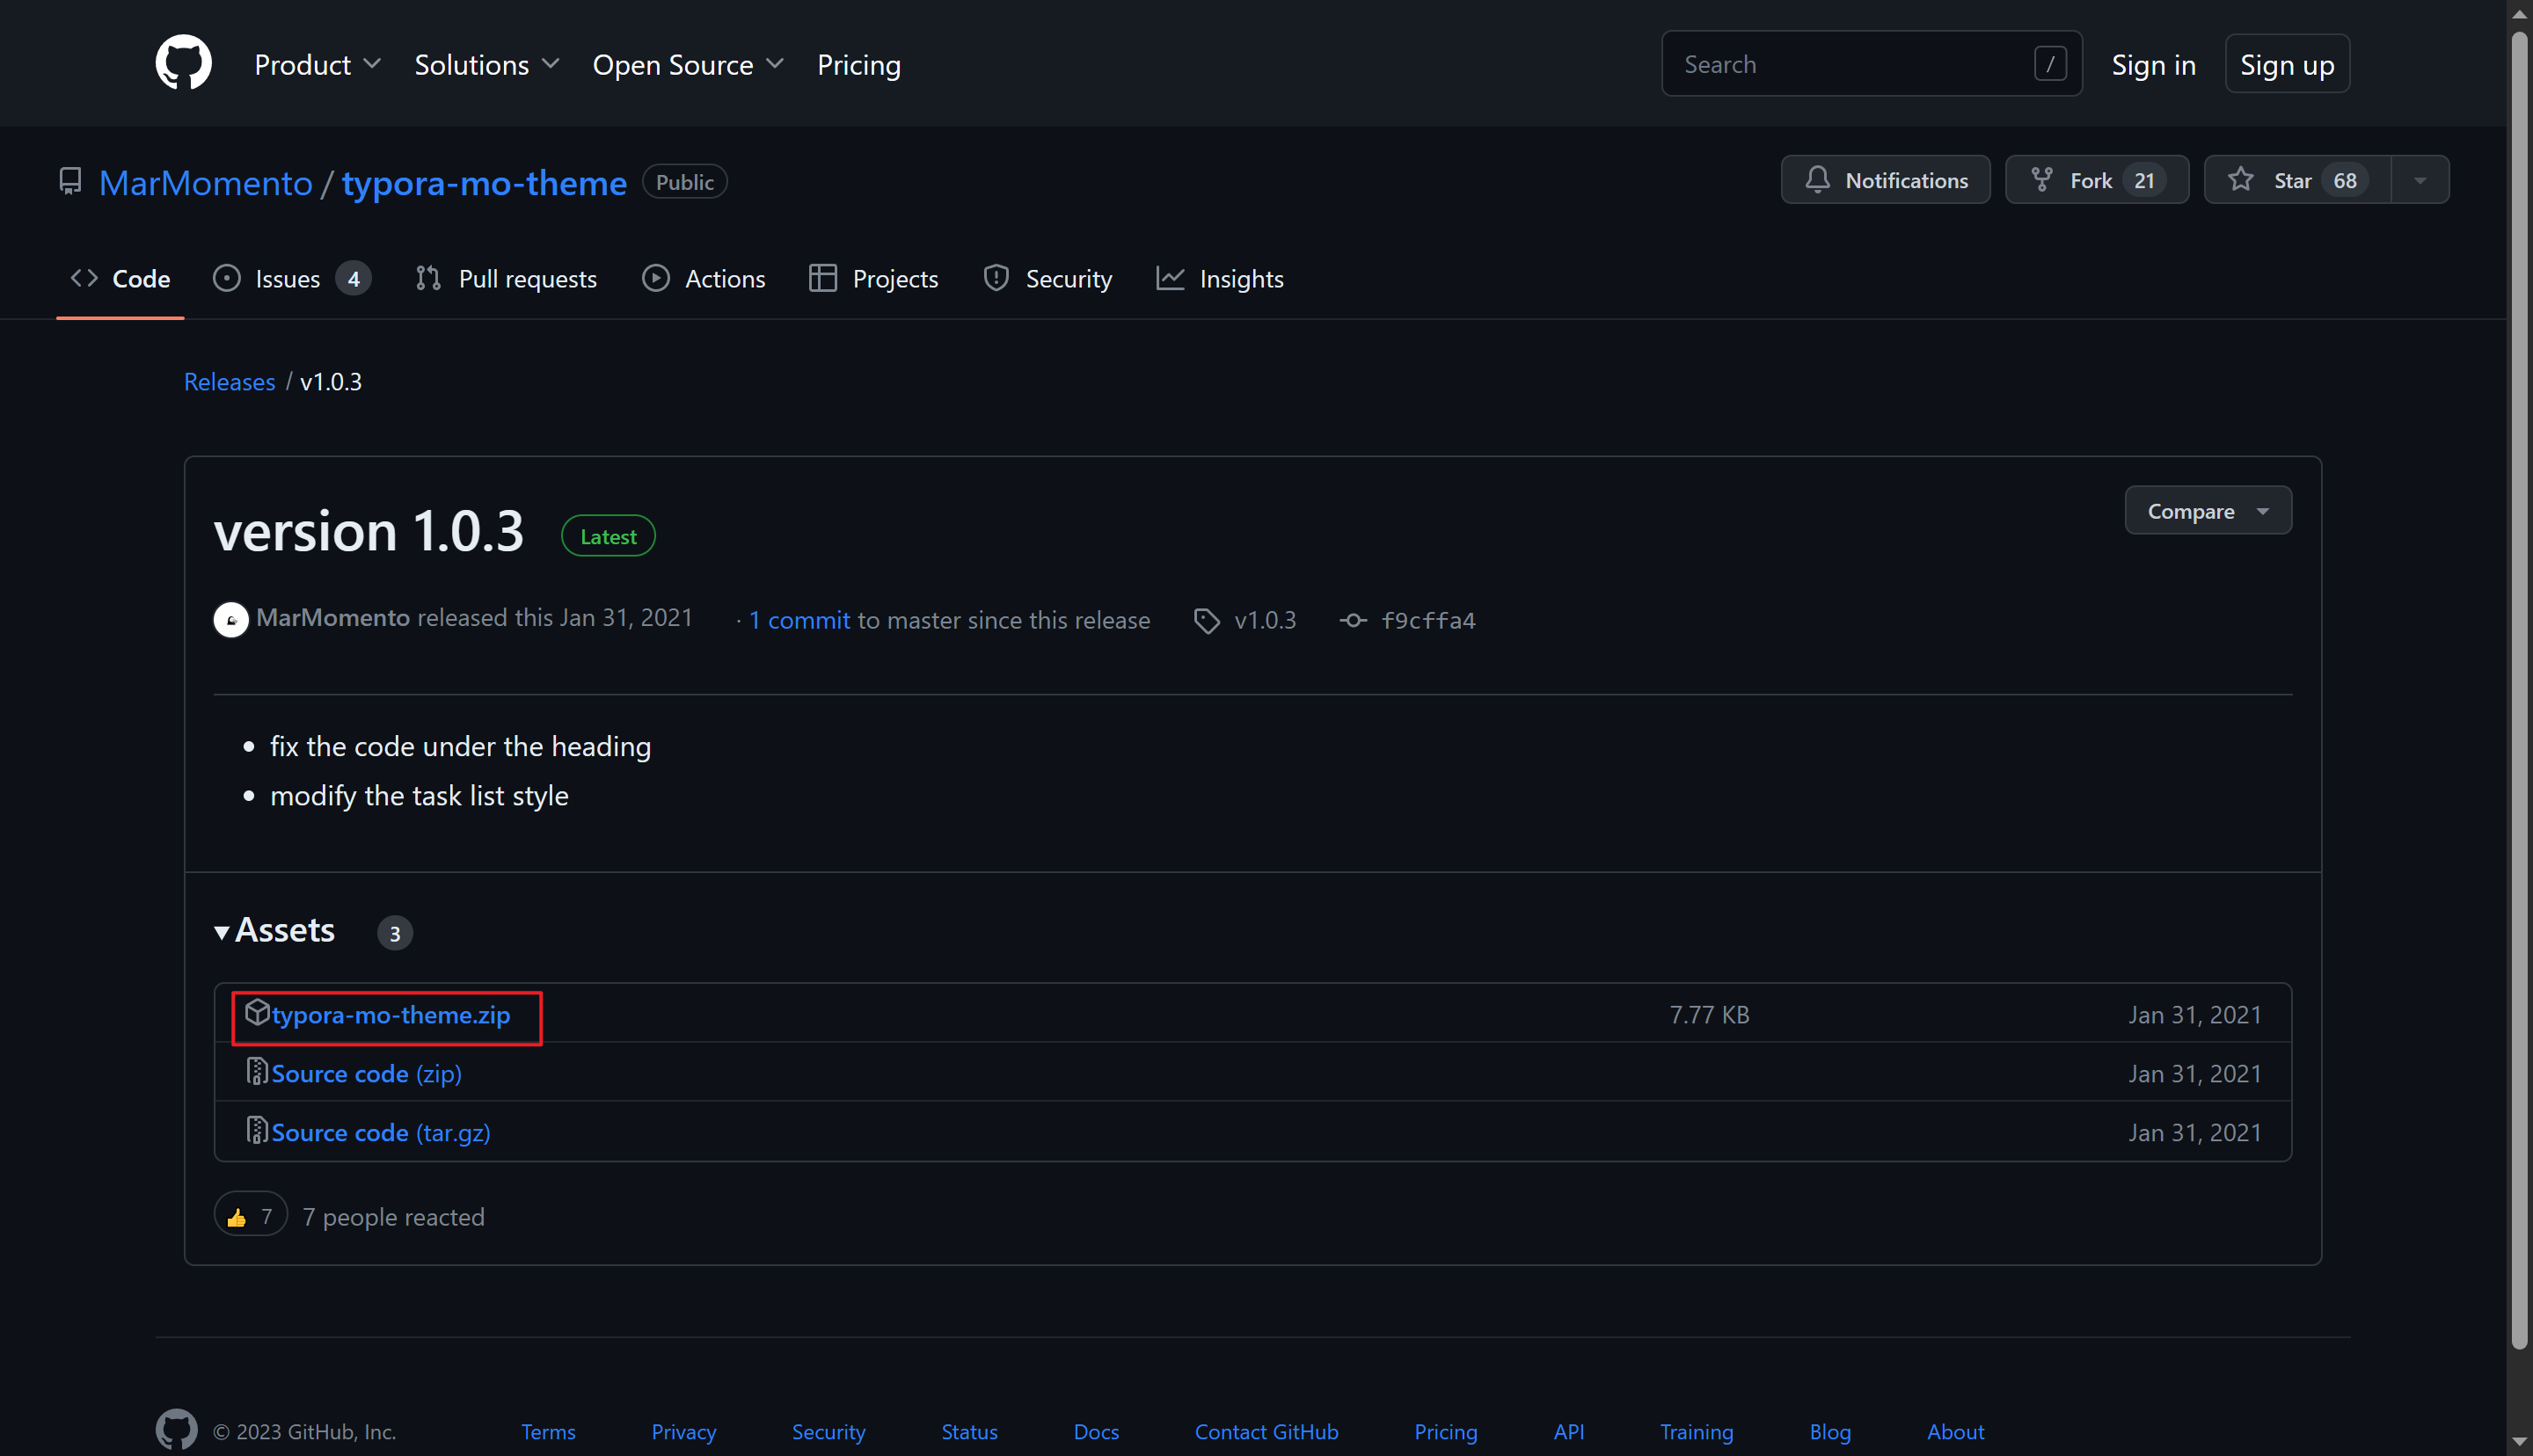2533x1456 pixels.
Task: Open the Docs footer link
Action: click(1096, 1431)
